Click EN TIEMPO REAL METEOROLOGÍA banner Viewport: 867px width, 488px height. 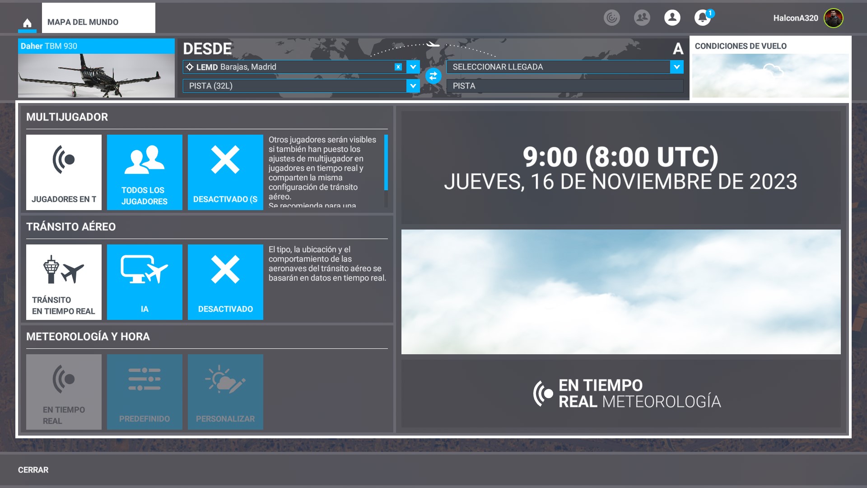621,394
